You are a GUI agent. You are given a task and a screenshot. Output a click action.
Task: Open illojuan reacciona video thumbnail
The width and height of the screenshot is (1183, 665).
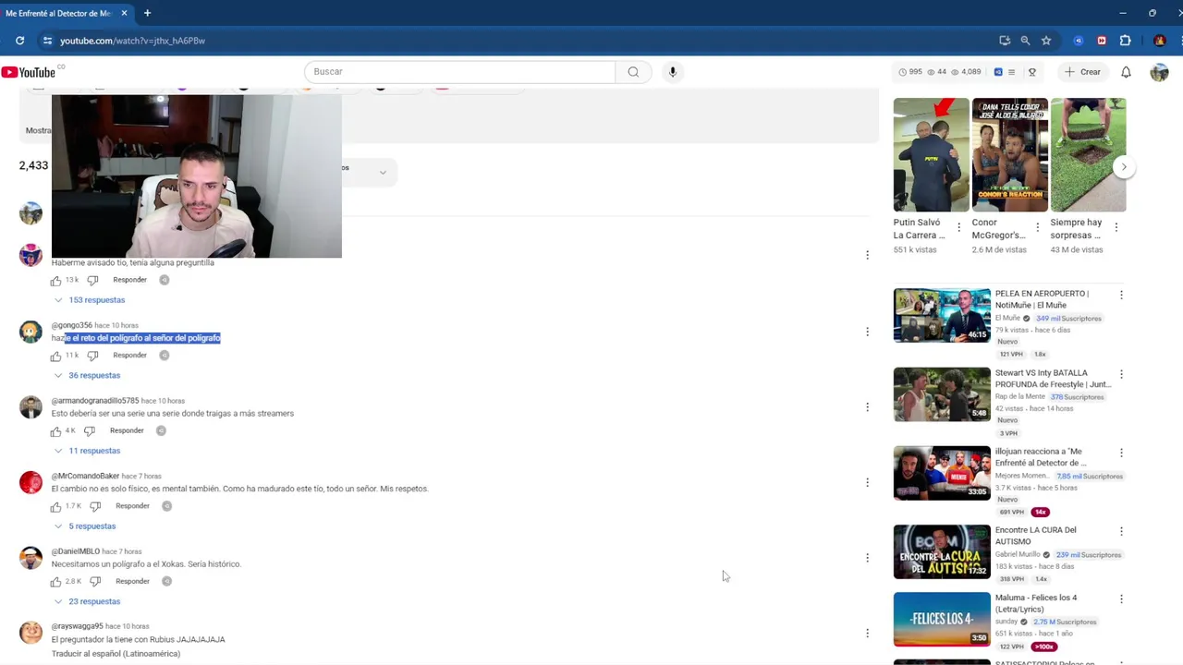pyautogui.click(x=942, y=473)
